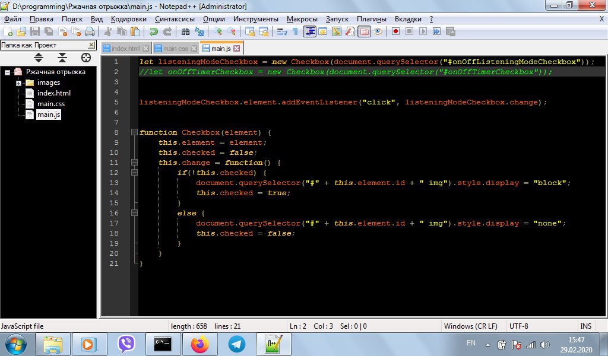
Task: Start macro recording with red dot
Action: [395, 32]
